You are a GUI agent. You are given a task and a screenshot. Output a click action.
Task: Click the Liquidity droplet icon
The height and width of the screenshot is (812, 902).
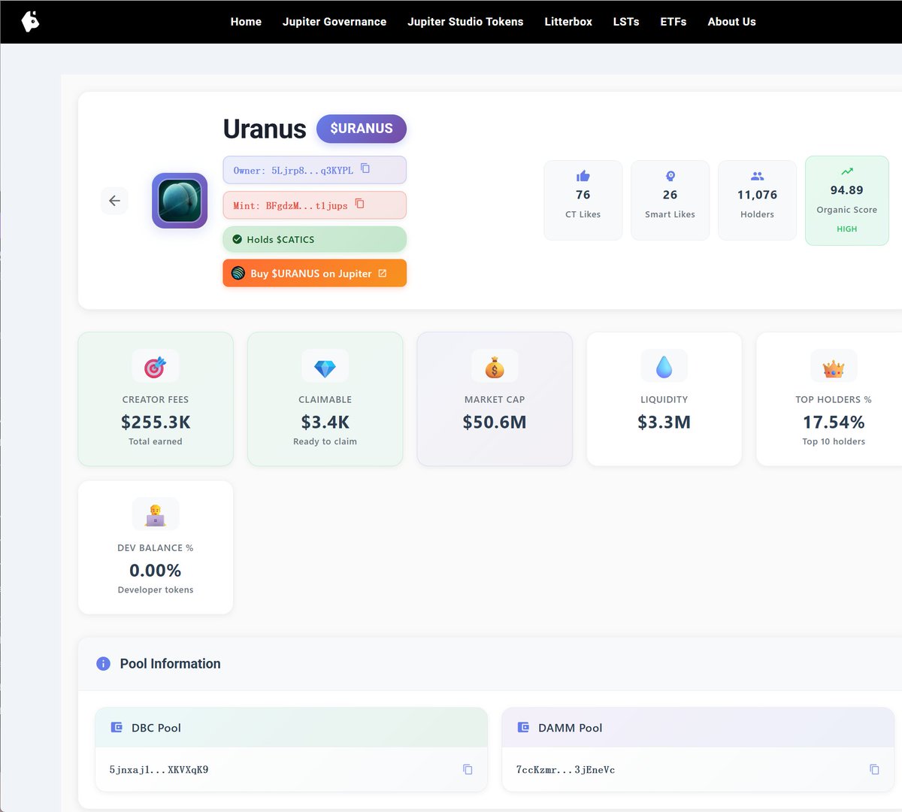point(664,367)
